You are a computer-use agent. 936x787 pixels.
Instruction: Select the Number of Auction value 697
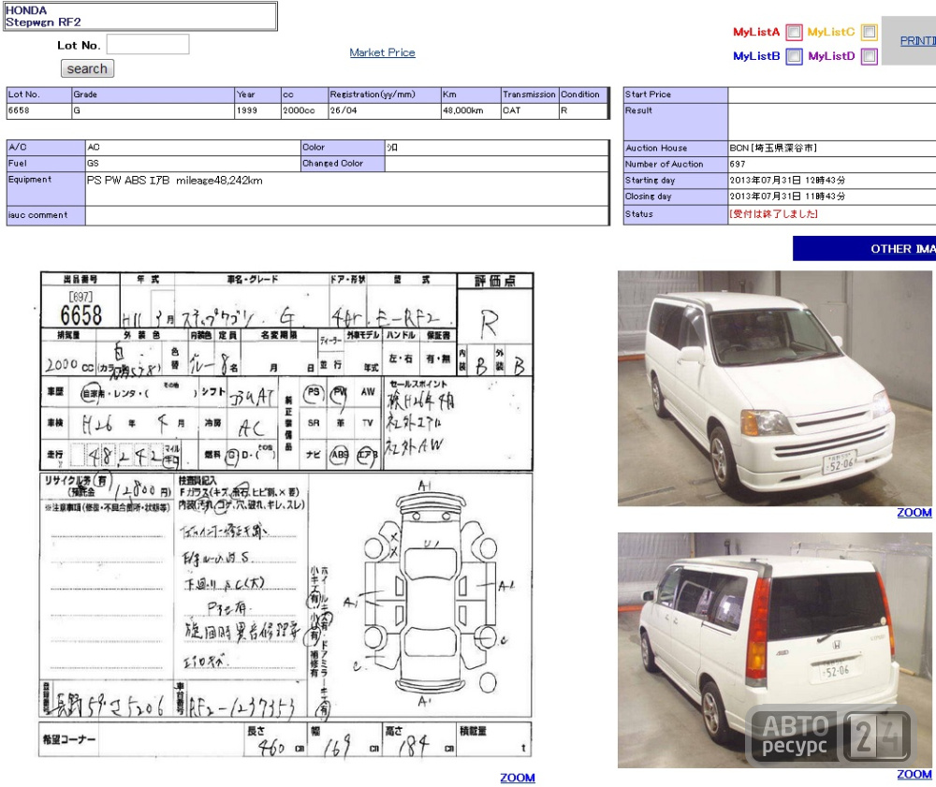(x=738, y=164)
